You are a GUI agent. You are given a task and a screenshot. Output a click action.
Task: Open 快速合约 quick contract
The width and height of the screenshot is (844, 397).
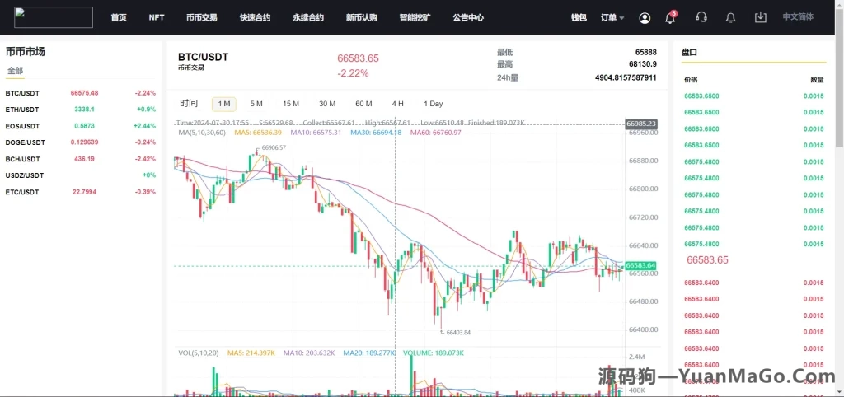[256, 18]
